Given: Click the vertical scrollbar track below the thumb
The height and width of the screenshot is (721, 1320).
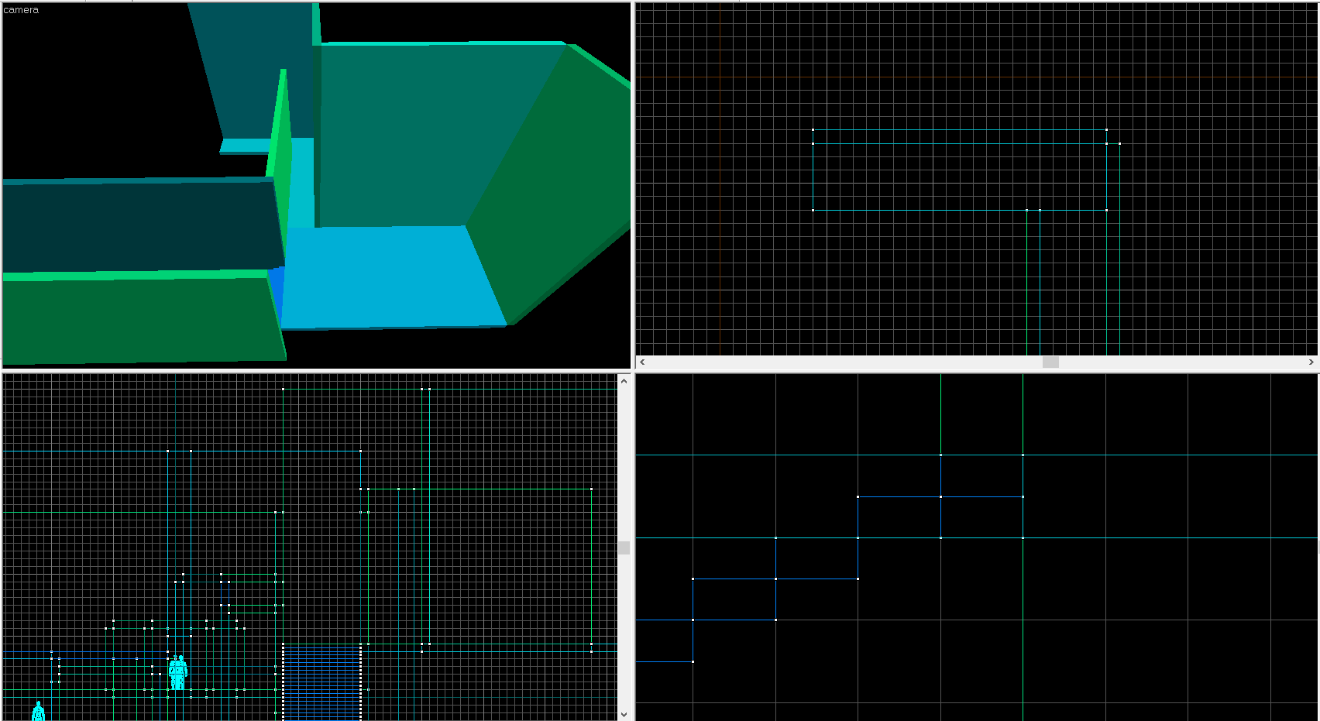Looking at the screenshot, I should point(624,635).
